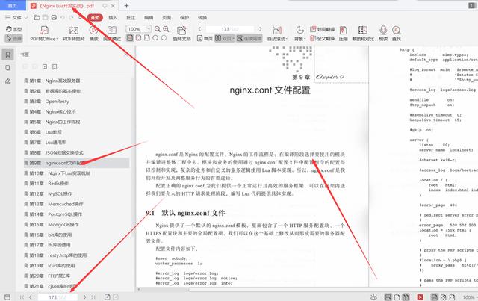Select the Hand tool
This screenshot has height=301, width=478.
[14, 29]
